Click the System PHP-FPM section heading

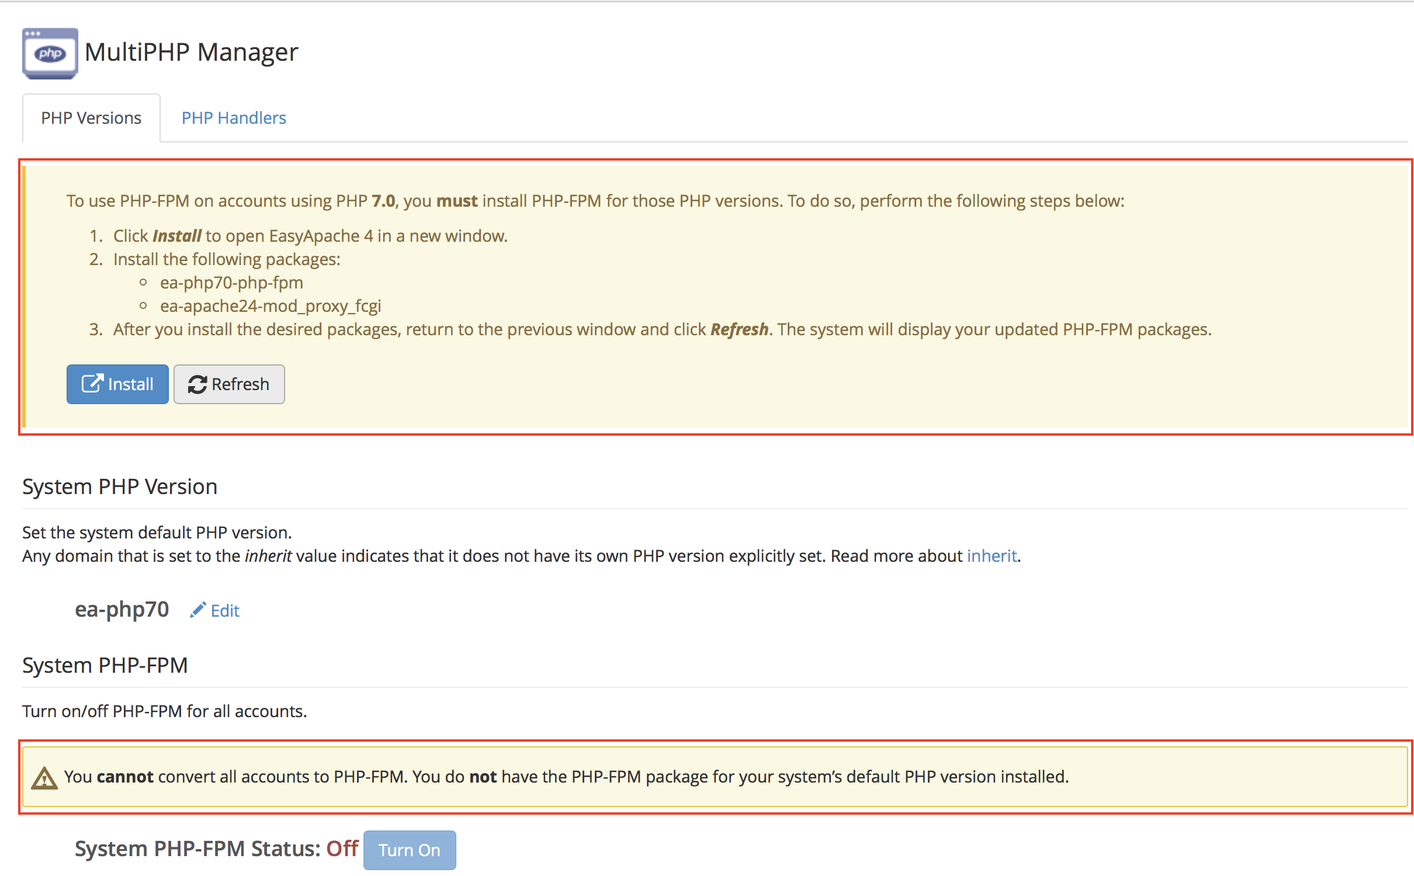click(105, 665)
